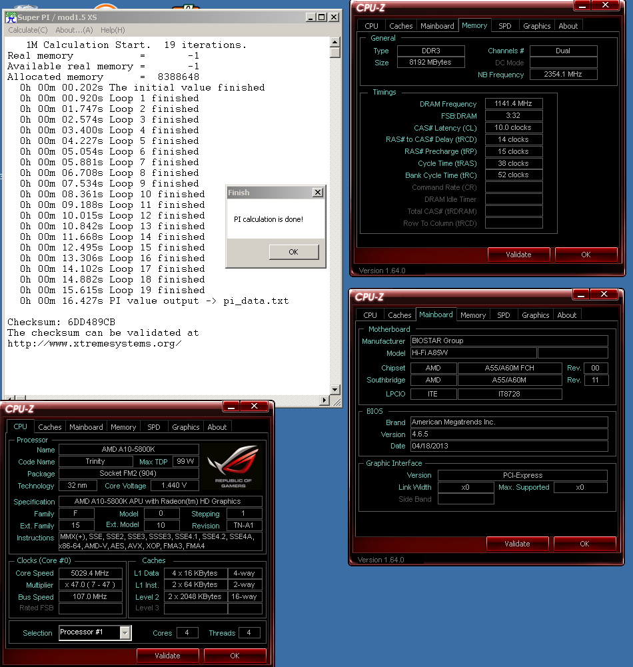Click the Multiplier value x 47.0
633x667 pixels.
pos(90,585)
